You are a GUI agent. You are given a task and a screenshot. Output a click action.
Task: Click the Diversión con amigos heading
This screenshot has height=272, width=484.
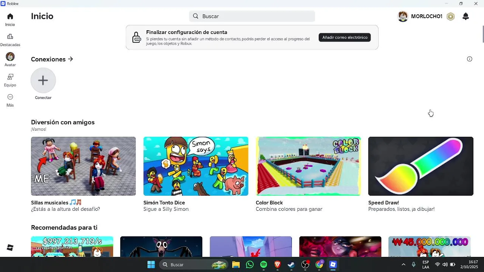(x=63, y=122)
